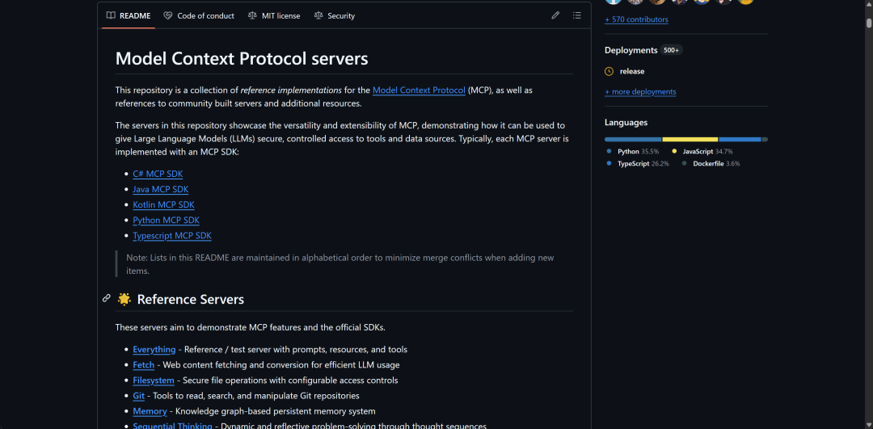
Task: Switch to the Security tab
Action: click(334, 15)
